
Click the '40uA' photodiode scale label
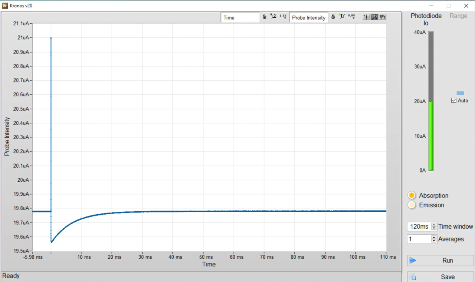tap(420, 32)
